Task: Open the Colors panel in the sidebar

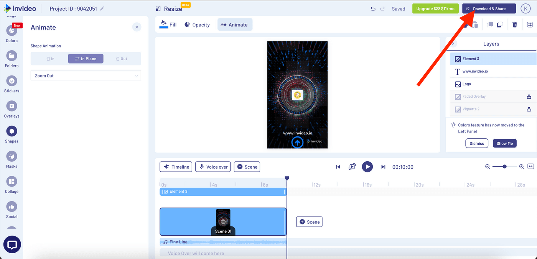Action: click(12, 33)
